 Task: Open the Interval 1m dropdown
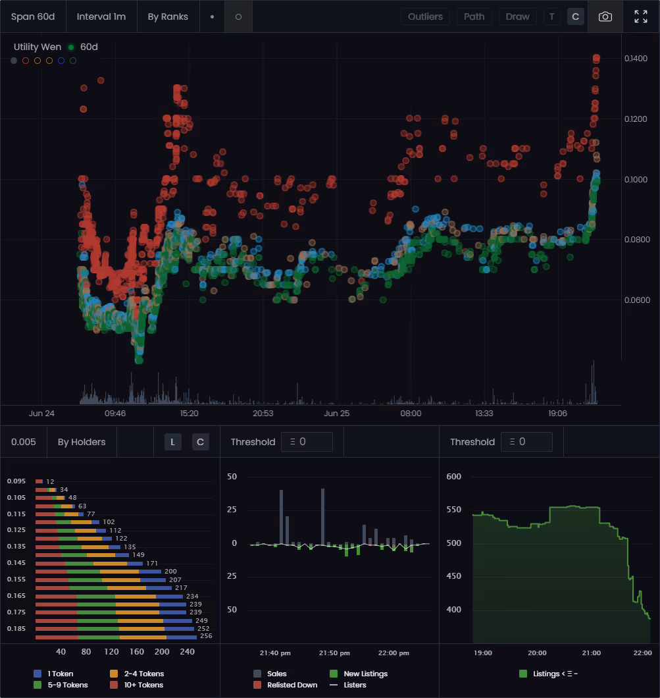101,16
